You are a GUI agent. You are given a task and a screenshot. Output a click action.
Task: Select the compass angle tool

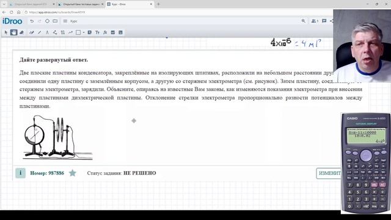(47, 32)
